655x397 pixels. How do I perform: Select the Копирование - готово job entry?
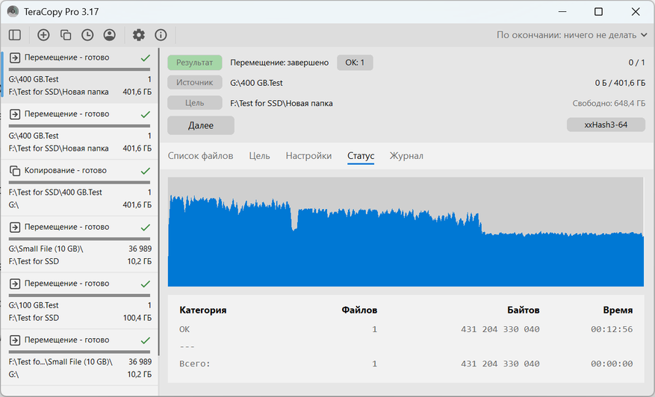tap(80, 182)
